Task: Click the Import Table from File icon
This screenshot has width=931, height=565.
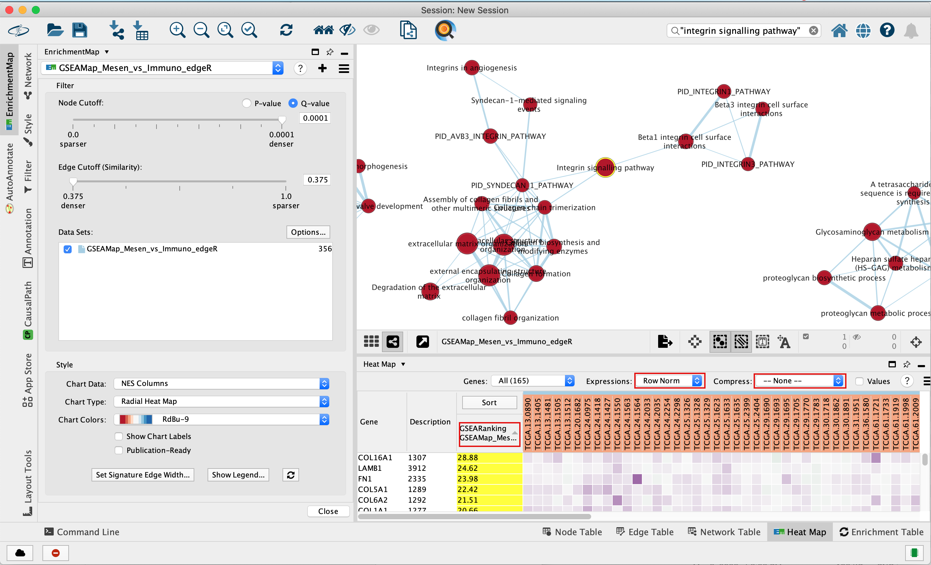Action: tap(141, 30)
